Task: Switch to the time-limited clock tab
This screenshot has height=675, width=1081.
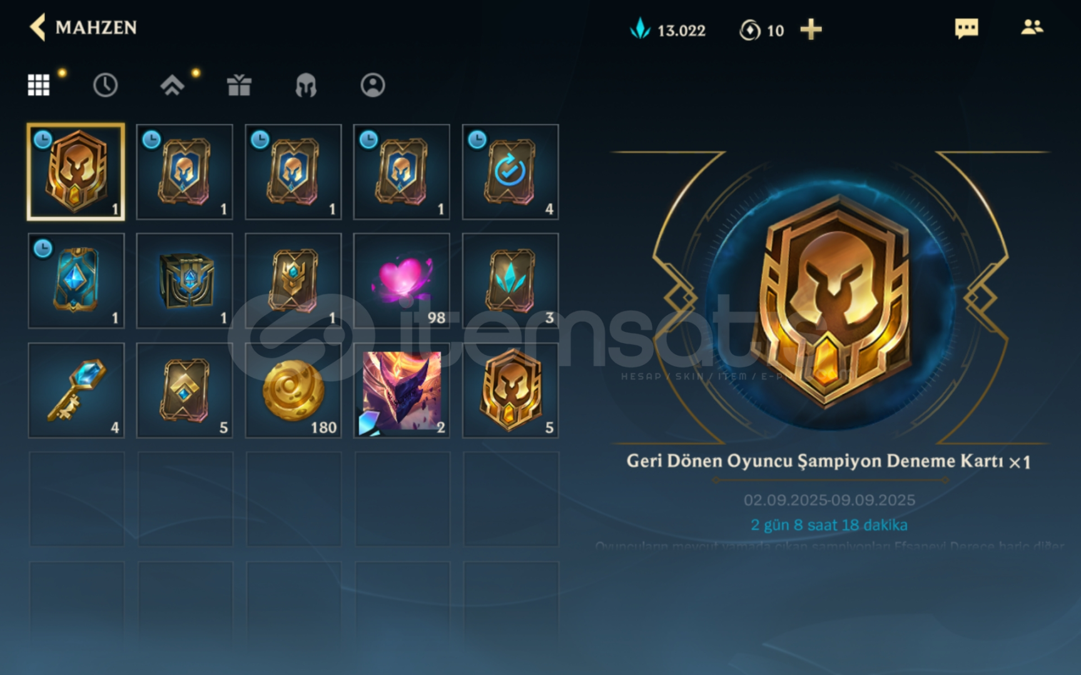Action: pos(105,85)
